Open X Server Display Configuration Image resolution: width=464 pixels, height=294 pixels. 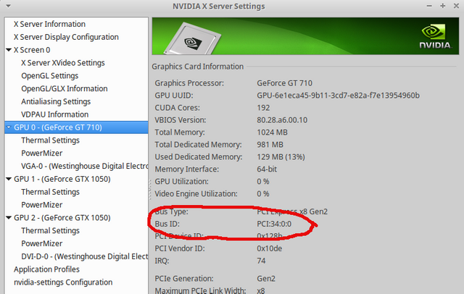pyautogui.click(x=66, y=37)
